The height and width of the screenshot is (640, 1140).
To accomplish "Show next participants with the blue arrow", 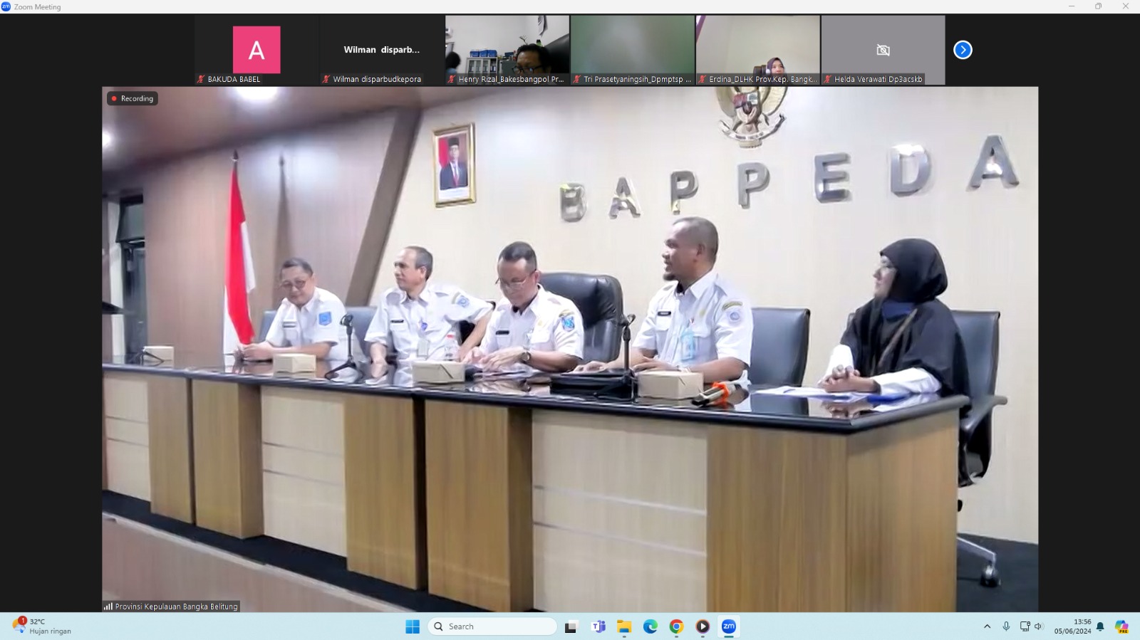I will click(x=963, y=50).
